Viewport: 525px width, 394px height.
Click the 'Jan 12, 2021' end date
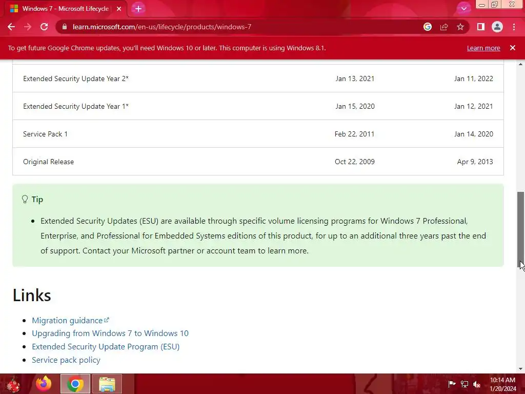473,107
